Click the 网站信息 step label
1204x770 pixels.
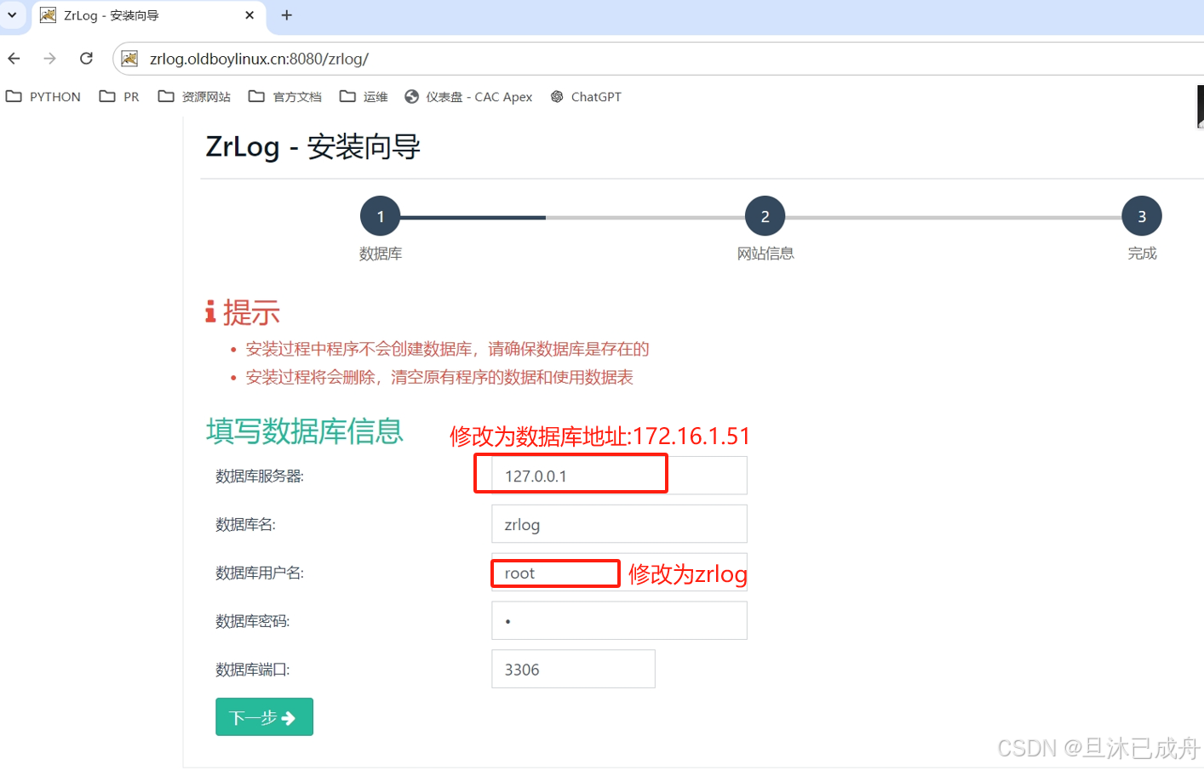[765, 254]
